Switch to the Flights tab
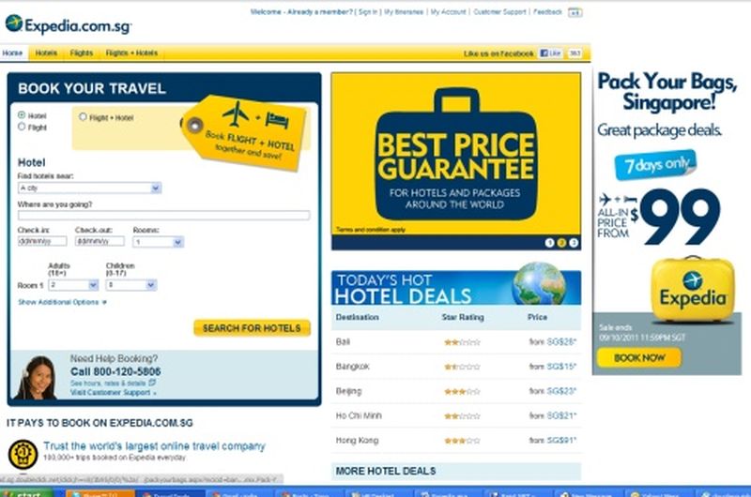The width and height of the screenshot is (751, 497). pyautogui.click(x=82, y=53)
